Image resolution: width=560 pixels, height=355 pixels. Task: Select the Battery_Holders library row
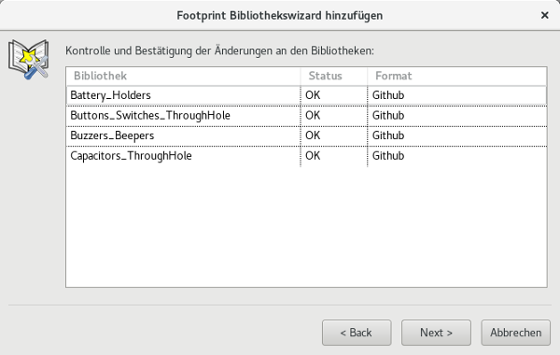pyautogui.click(x=306, y=95)
